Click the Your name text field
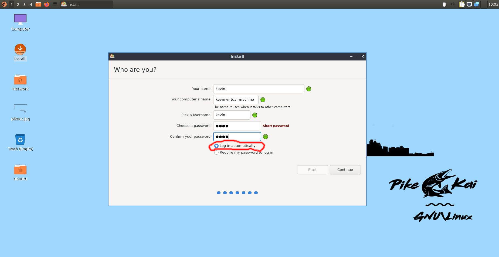 point(259,89)
